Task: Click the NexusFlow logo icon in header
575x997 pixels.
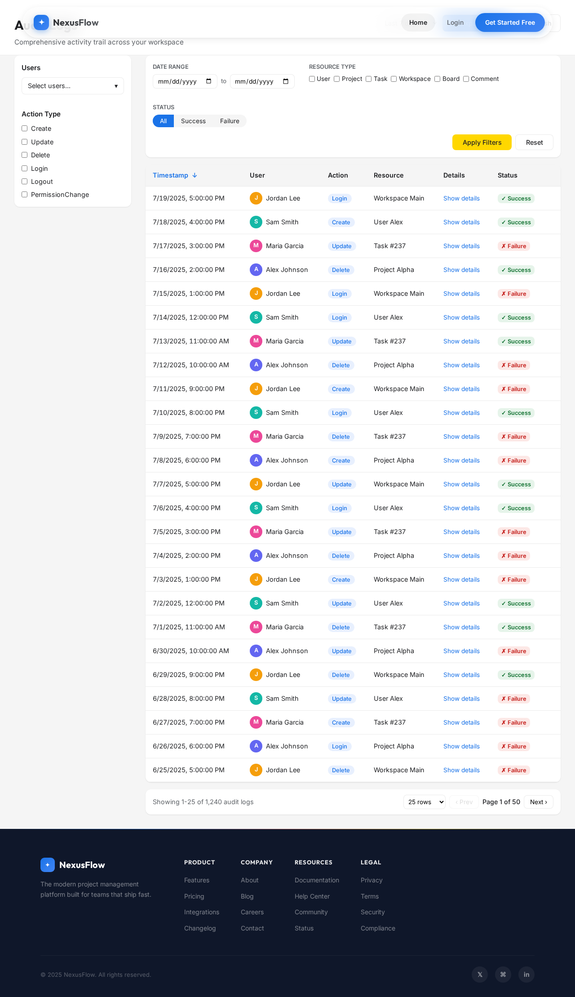Action: (41, 22)
